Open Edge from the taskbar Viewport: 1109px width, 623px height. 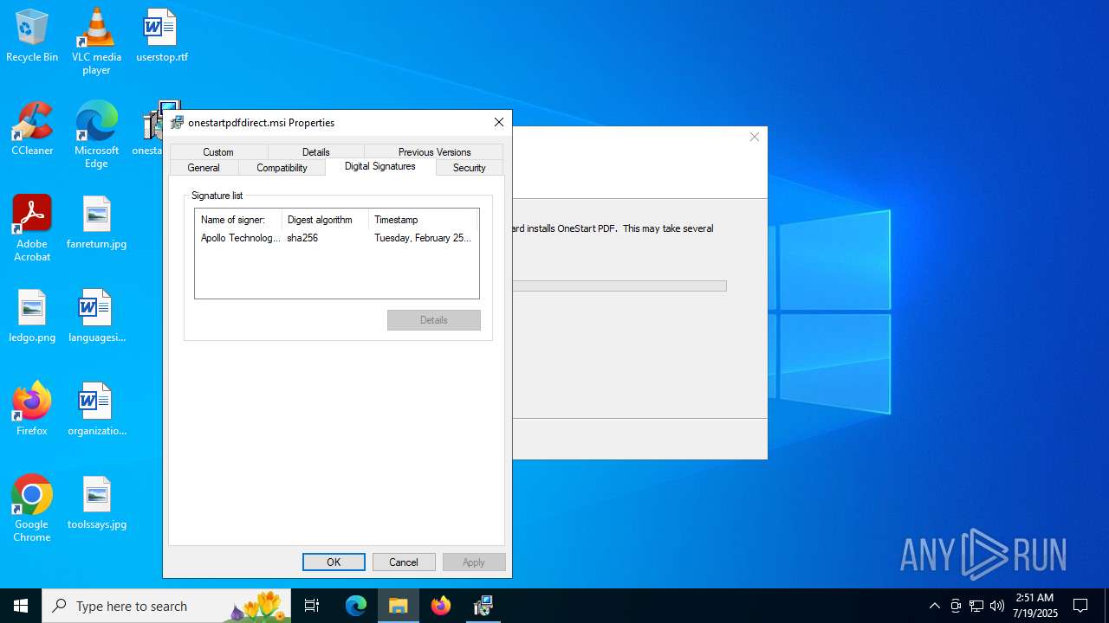(x=356, y=606)
